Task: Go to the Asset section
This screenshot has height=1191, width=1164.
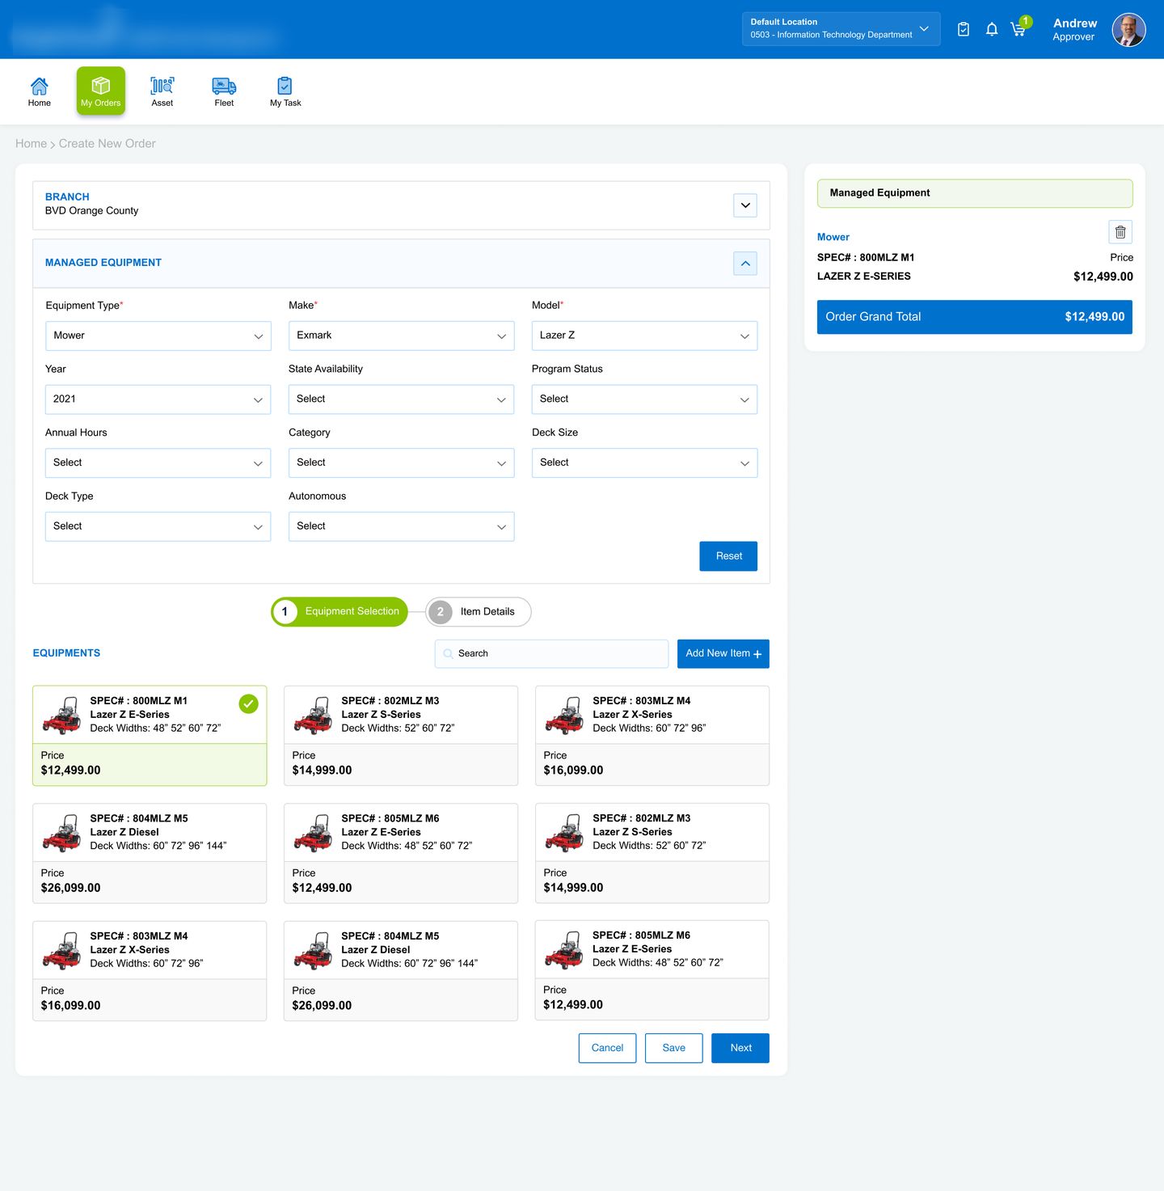Action: tap(162, 91)
